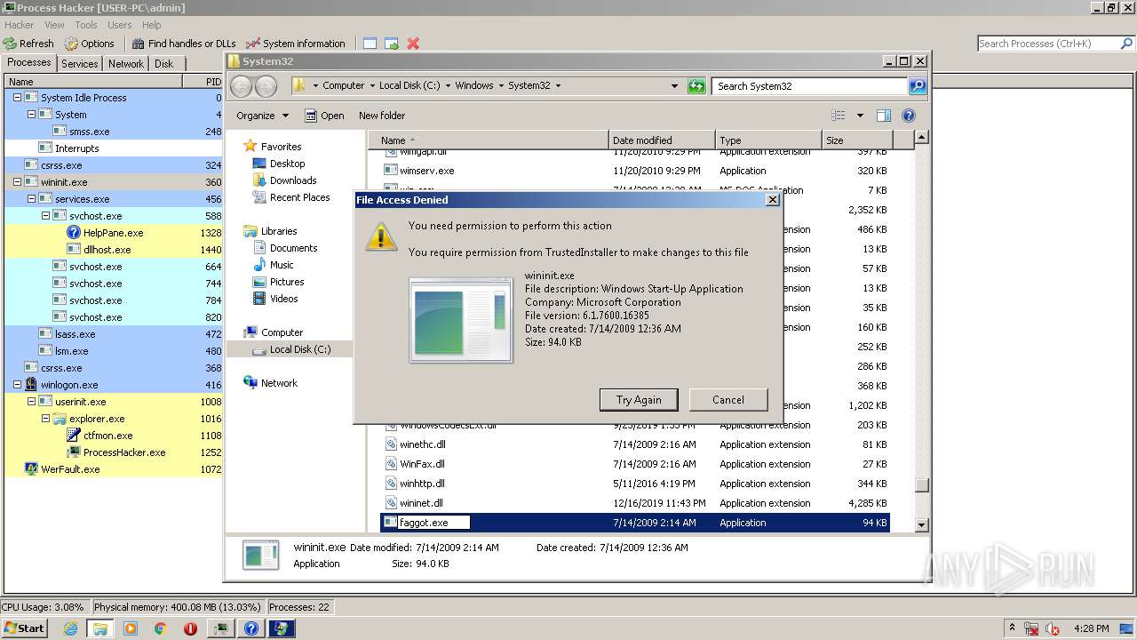
Task: Open the Tools menu
Action: (x=86, y=25)
